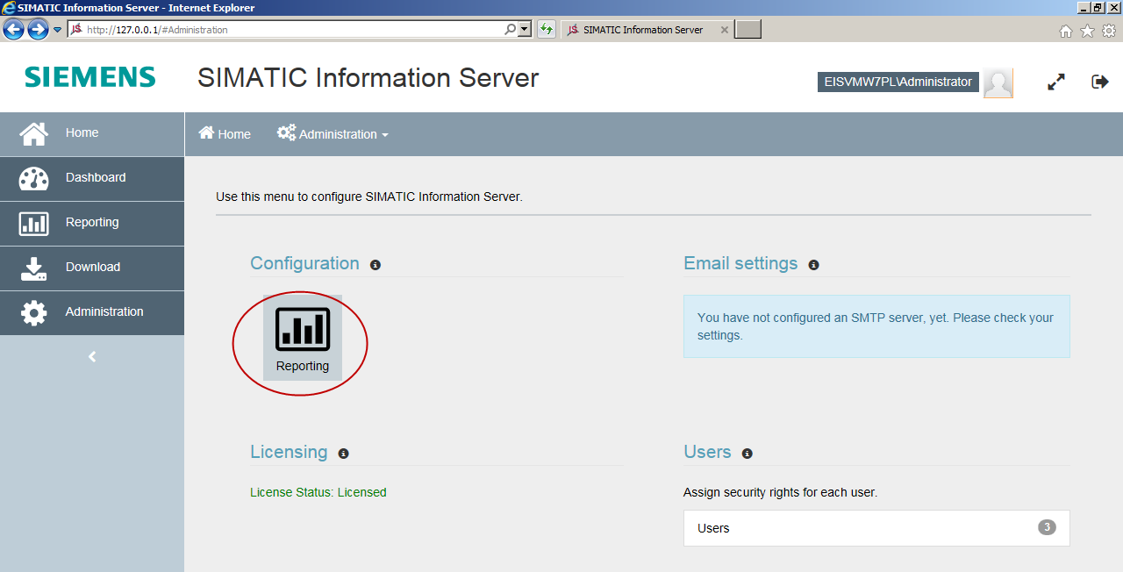The image size is (1123, 572).
Task: Click Home in the top navigation bar
Action: (x=225, y=134)
